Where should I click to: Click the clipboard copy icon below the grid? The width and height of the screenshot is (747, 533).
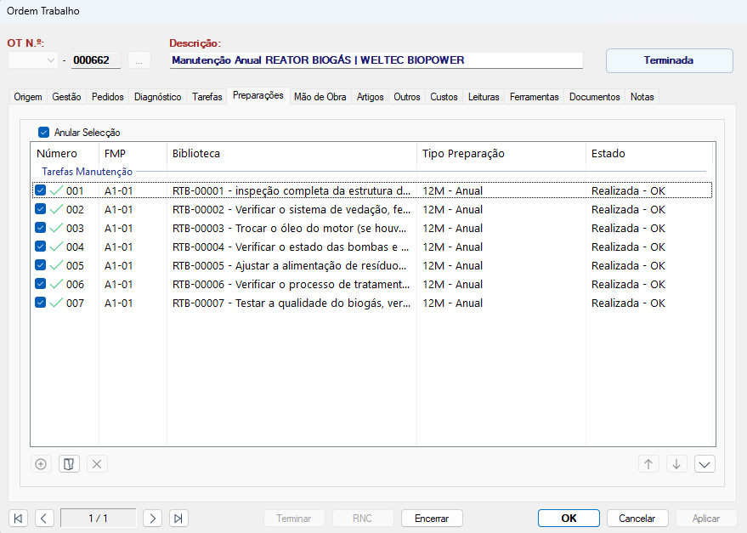coord(69,463)
